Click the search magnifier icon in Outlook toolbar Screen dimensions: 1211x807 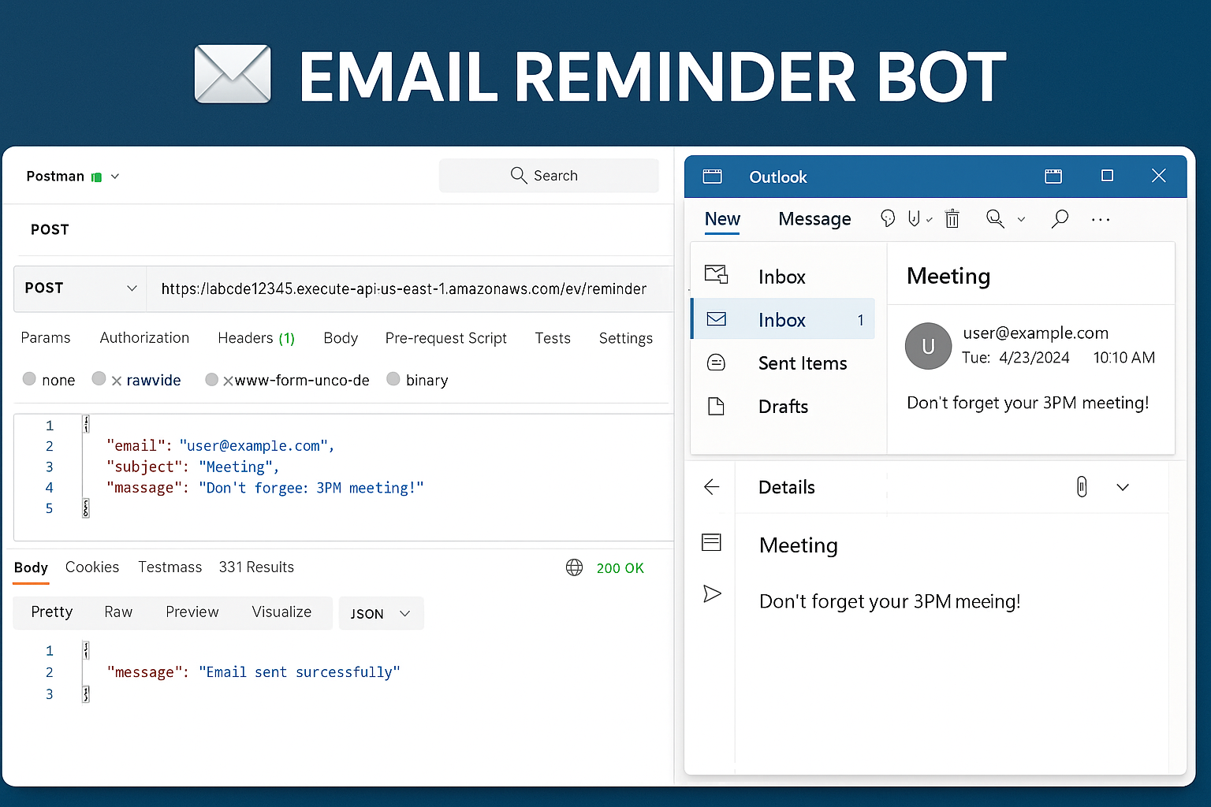click(x=1060, y=218)
